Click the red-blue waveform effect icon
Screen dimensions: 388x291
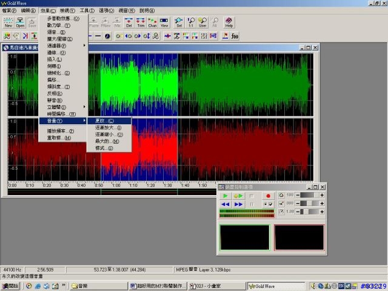pyautogui.click(x=167, y=36)
